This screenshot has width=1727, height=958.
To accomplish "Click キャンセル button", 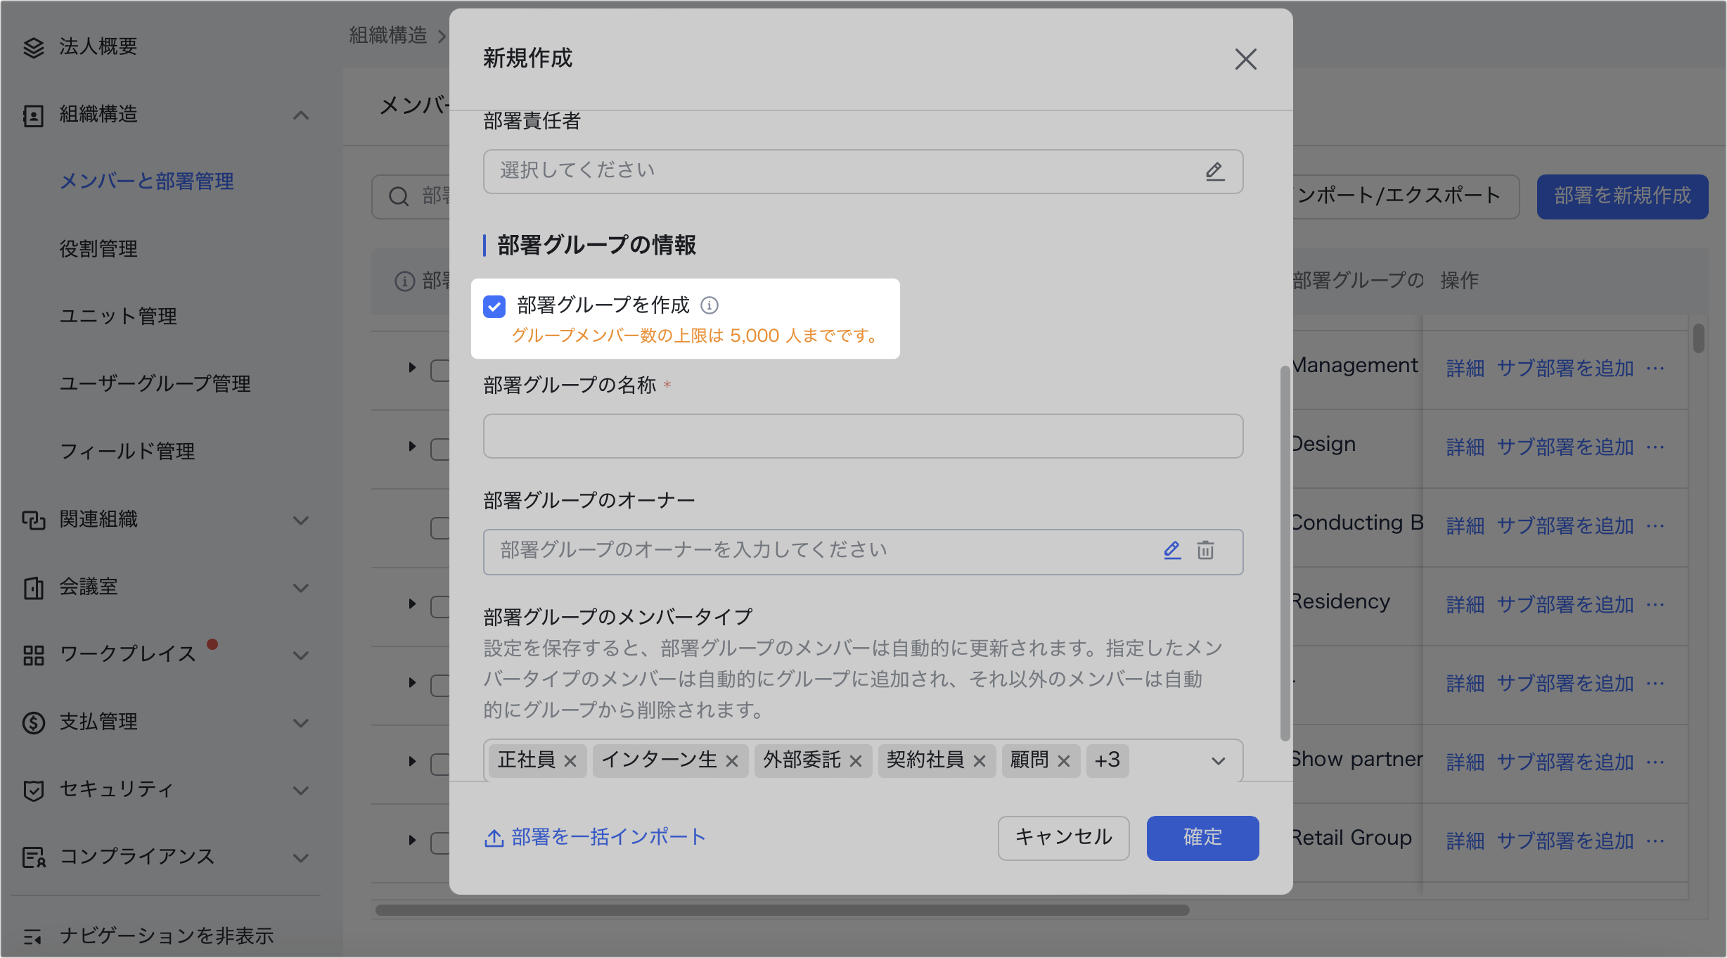I will pyautogui.click(x=1063, y=837).
